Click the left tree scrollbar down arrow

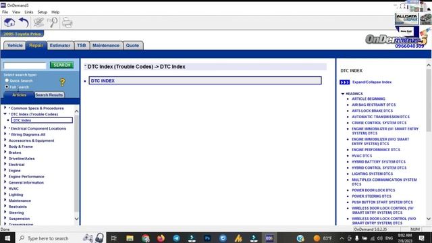(x=76, y=219)
